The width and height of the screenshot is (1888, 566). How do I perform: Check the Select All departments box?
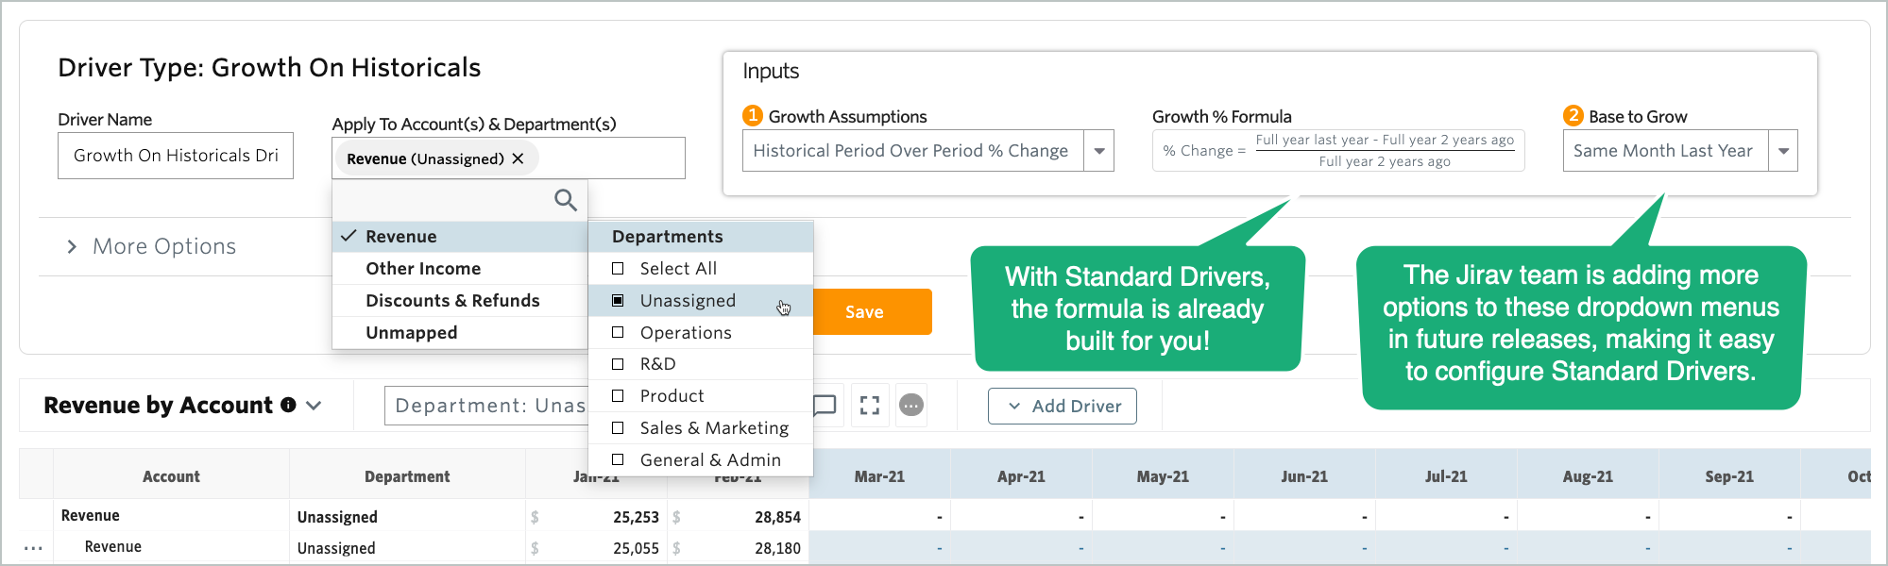click(x=618, y=269)
